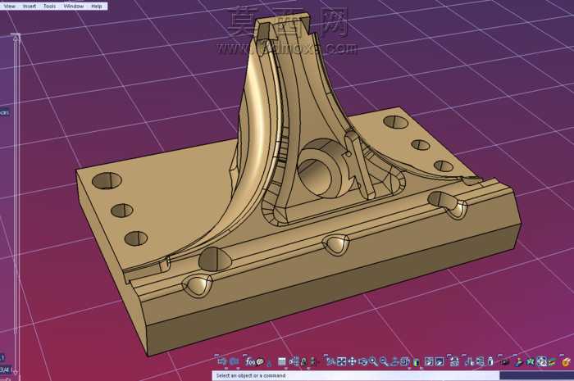Click the multicolor striped icon left of orange icon

[x=553, y=362]
